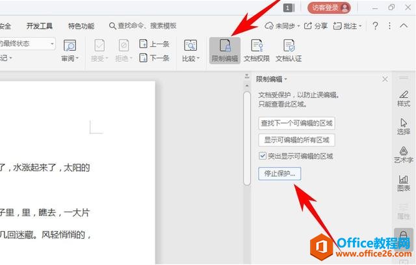Expand the Accept (接受) dropdown arrow
This screenshot has height=265, width=416.
coord(107,59)
